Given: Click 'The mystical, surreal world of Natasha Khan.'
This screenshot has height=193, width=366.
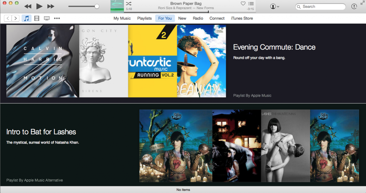Looking at the screenshot, I should (x=43, y=142).
